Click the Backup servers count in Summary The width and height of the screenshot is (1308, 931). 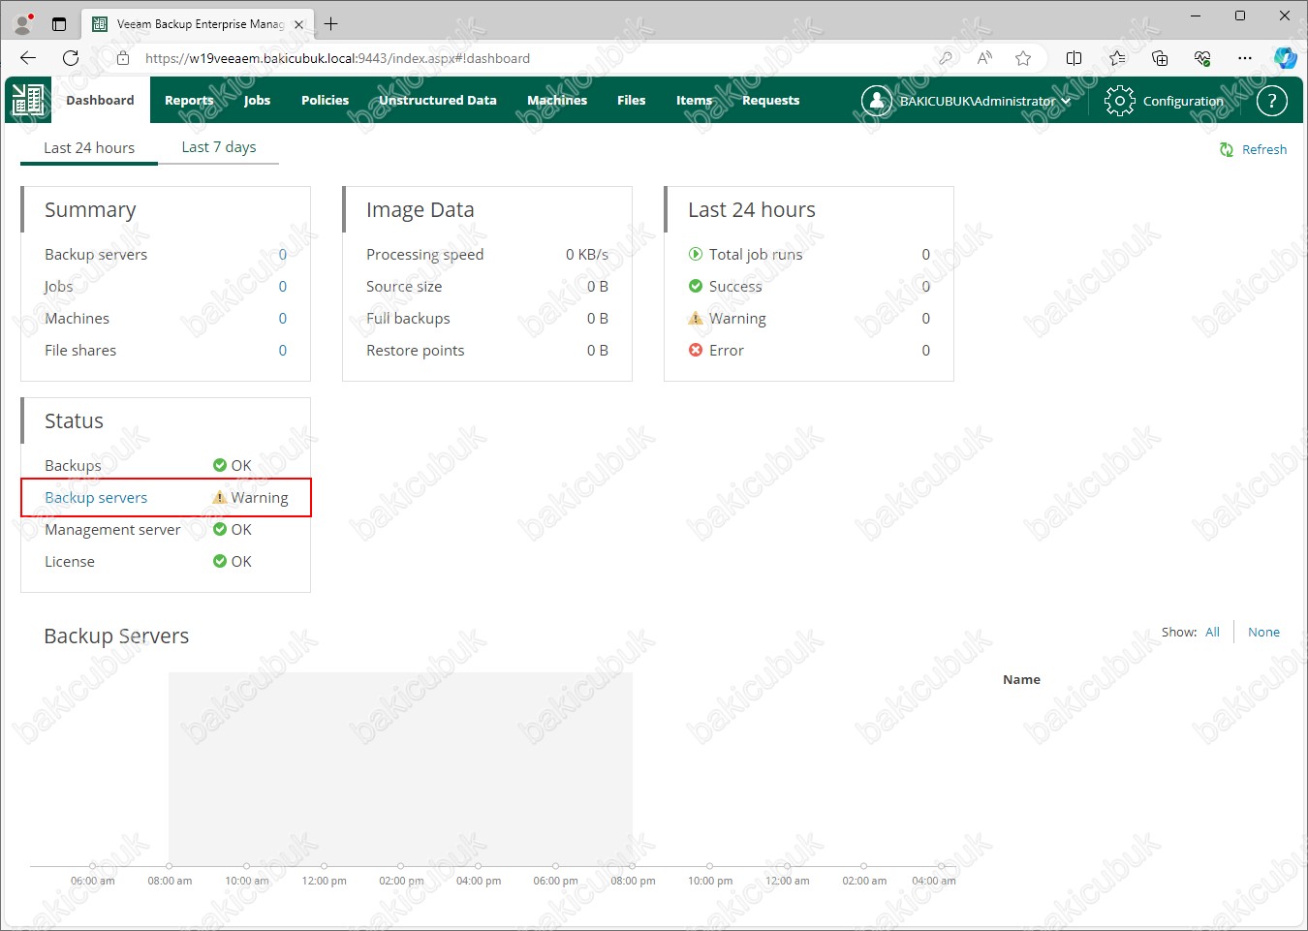pos(283,254)
